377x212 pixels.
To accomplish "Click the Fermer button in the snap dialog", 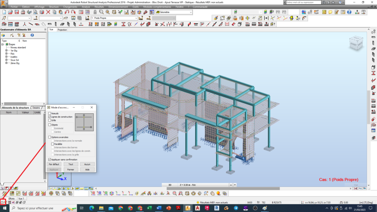I will point(71,170).
